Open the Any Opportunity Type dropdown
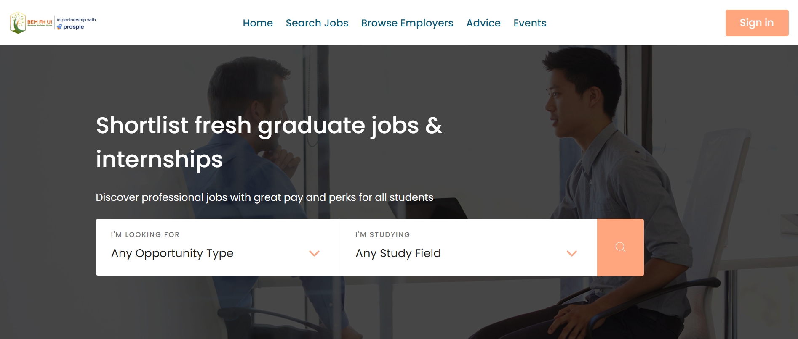Image resolution: width=798 pixels, height=339 pixels. (172, 253)
